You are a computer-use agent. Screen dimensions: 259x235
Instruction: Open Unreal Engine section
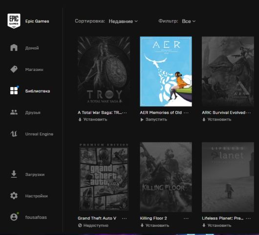tap(39, 134)
